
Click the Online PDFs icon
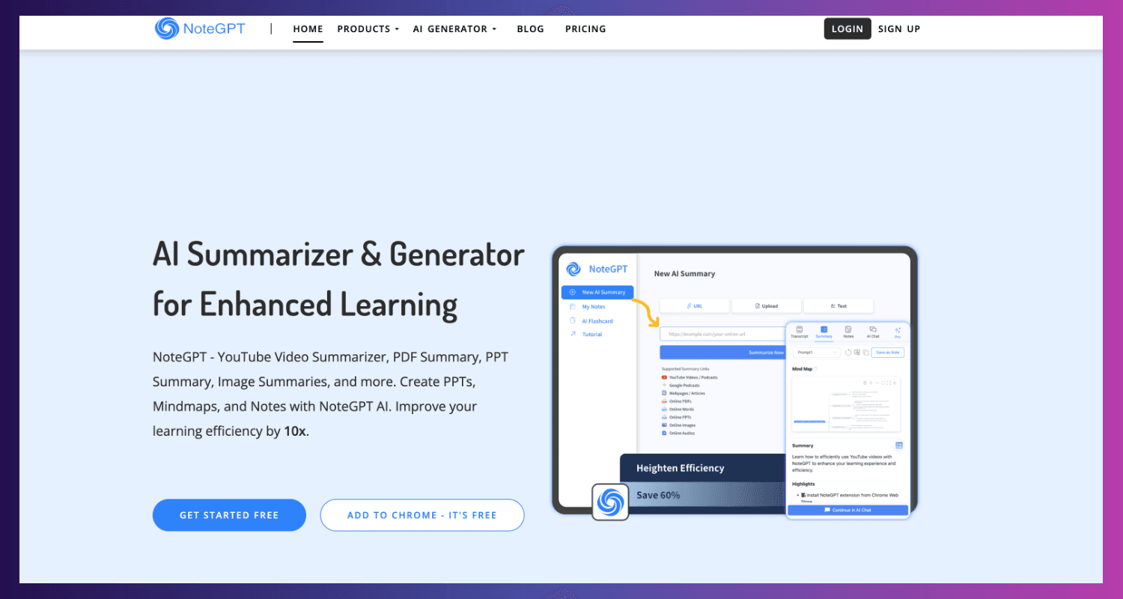664,401
